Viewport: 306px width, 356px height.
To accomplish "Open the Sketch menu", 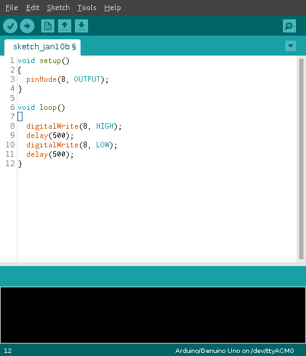I will pyautogui.click(x=58, y=7).
